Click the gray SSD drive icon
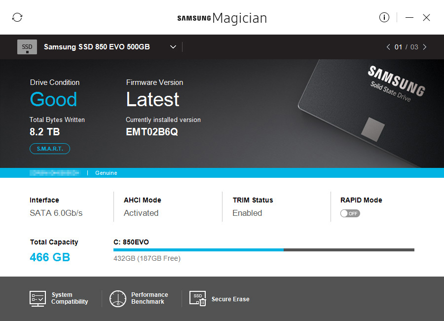The image size is (444, 321). pyautogui.click(x=27, y=47)
